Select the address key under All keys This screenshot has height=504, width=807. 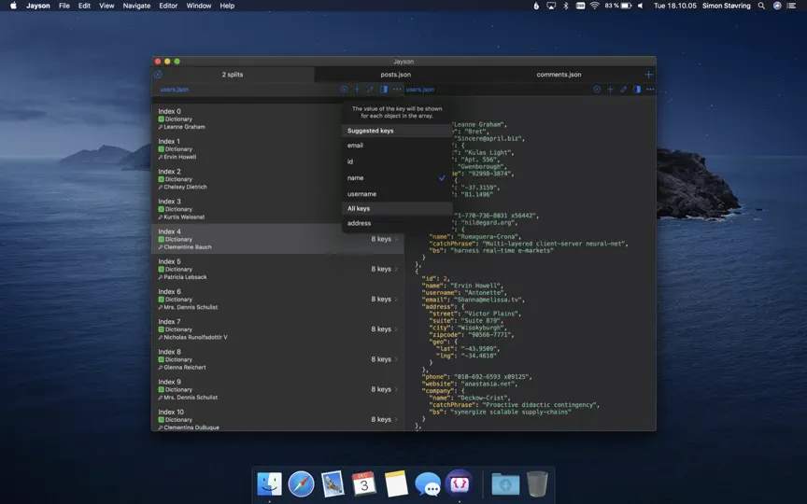pos(397,223)
